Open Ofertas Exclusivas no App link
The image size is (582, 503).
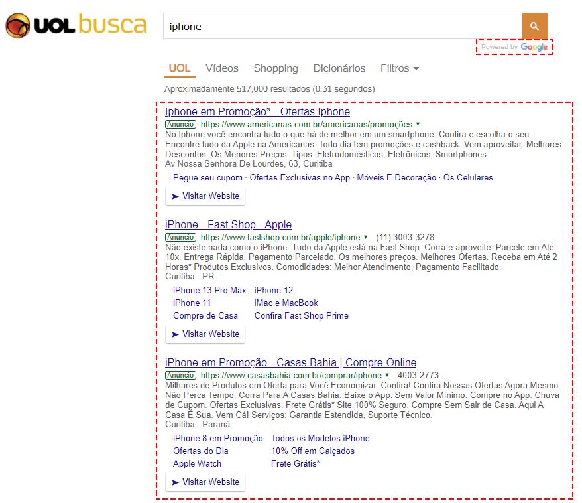click(300, 178)
